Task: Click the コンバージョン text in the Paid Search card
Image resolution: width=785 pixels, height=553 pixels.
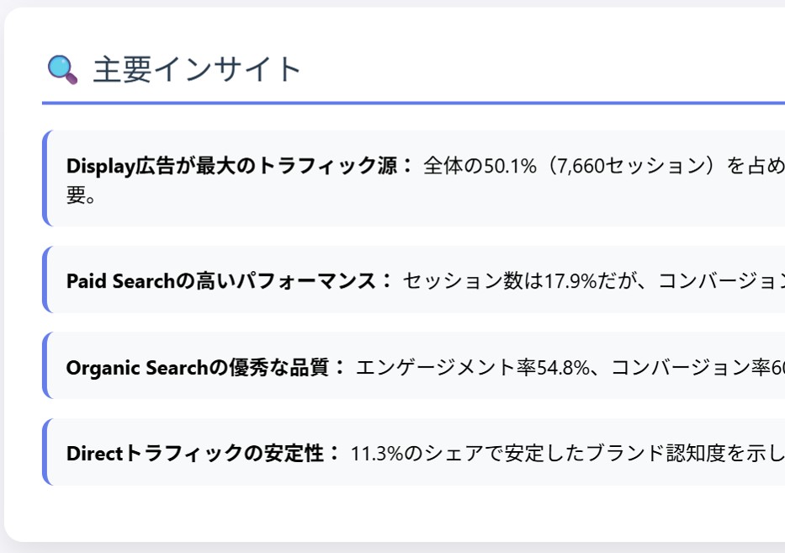Action: point(721,281)
